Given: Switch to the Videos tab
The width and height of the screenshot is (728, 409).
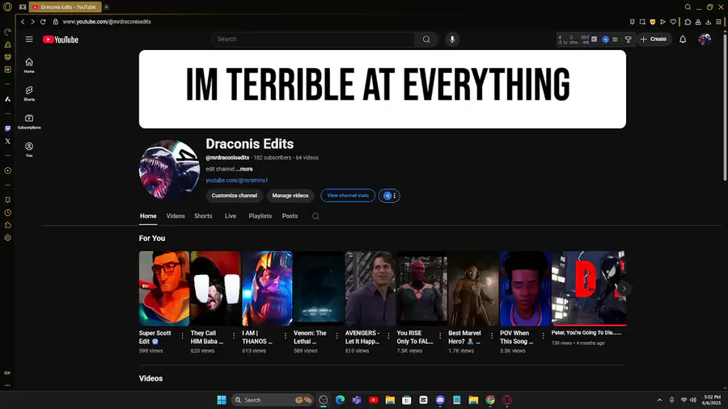Looking at the screenshot, I should (176, 216).
